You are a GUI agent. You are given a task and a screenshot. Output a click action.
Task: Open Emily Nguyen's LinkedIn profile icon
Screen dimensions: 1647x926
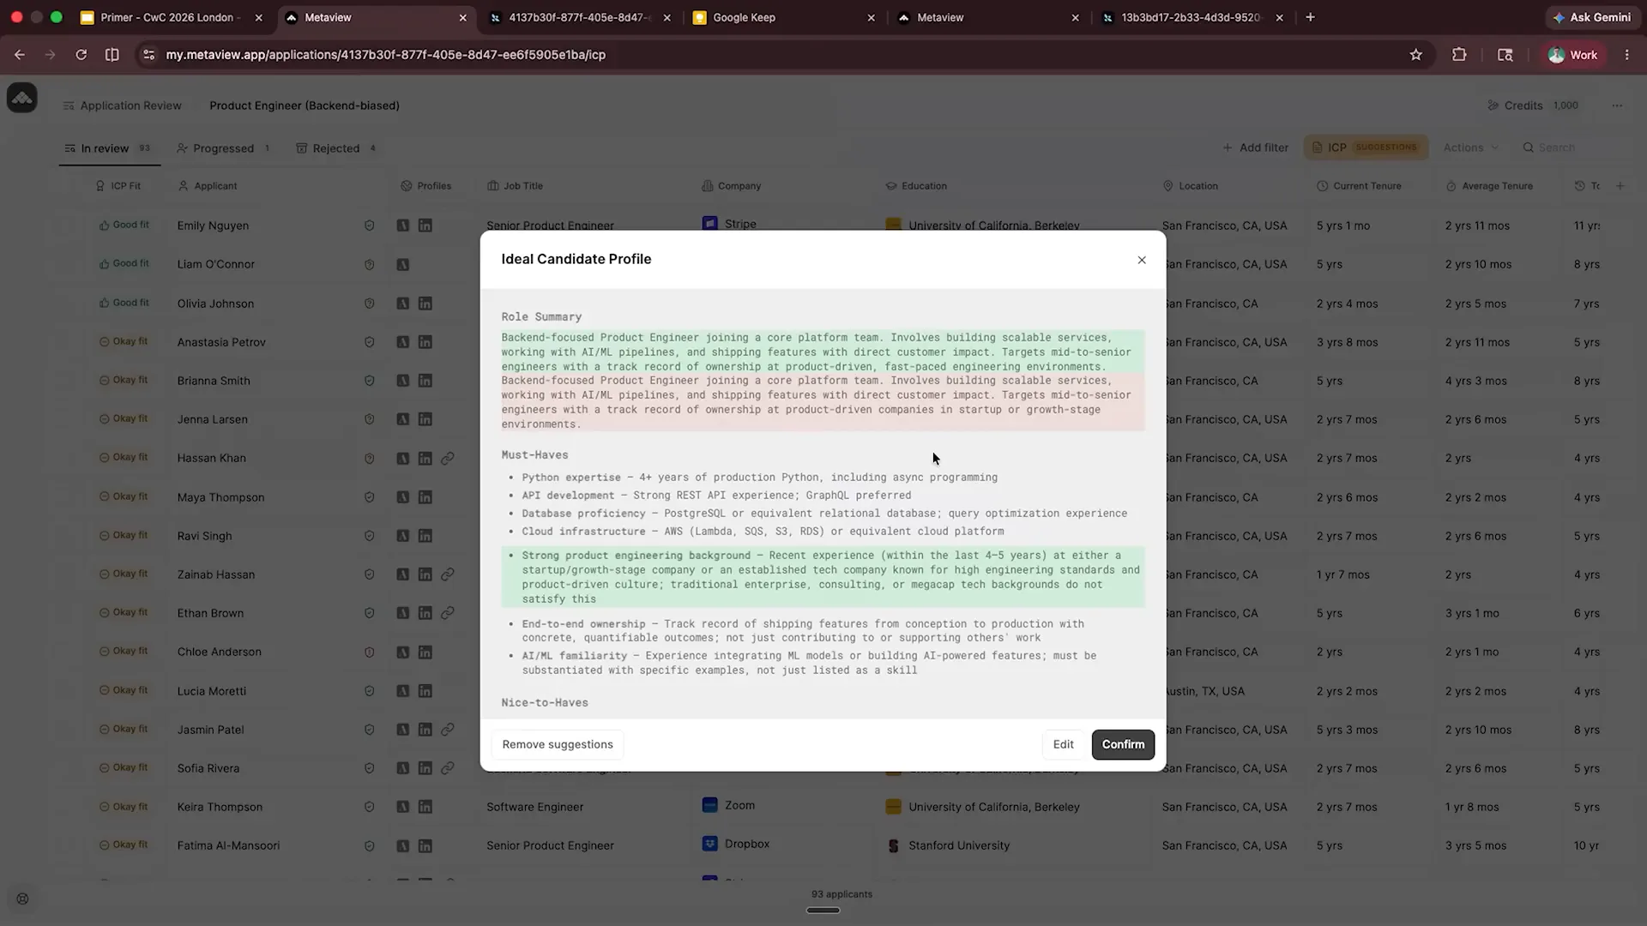click(x=425, y=225)
